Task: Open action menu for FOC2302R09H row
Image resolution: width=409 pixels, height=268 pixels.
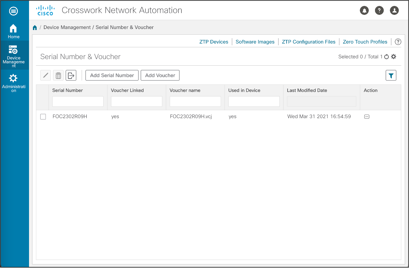Action: coord(367,117)
